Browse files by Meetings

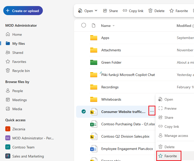(16, 100)
